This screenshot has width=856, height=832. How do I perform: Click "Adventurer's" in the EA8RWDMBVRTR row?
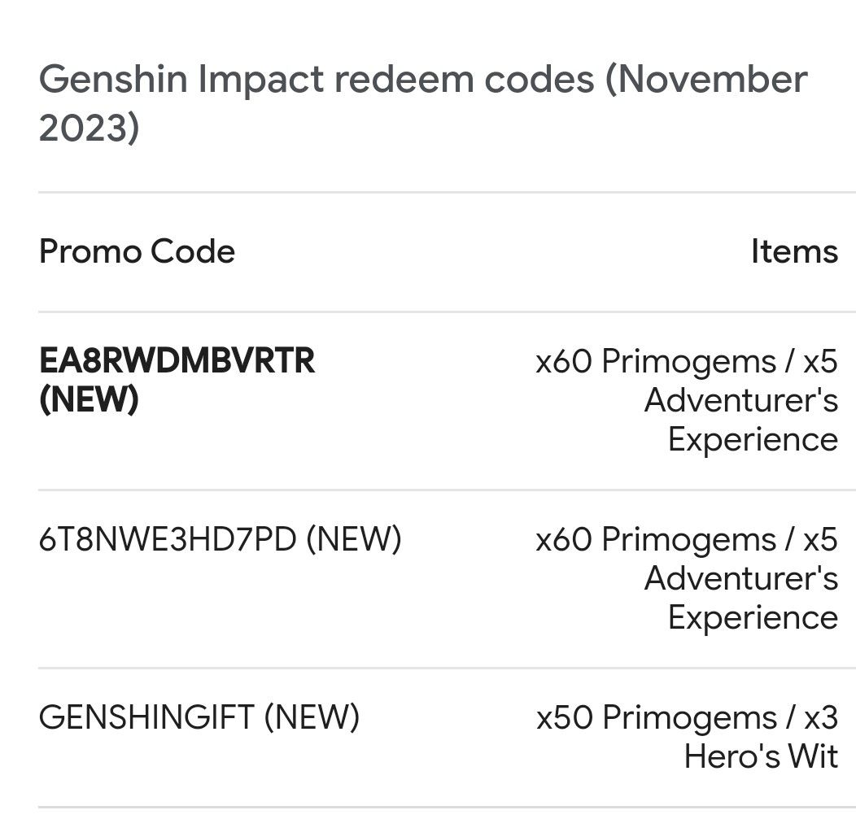pyautogui.click(x=741, y=400)
